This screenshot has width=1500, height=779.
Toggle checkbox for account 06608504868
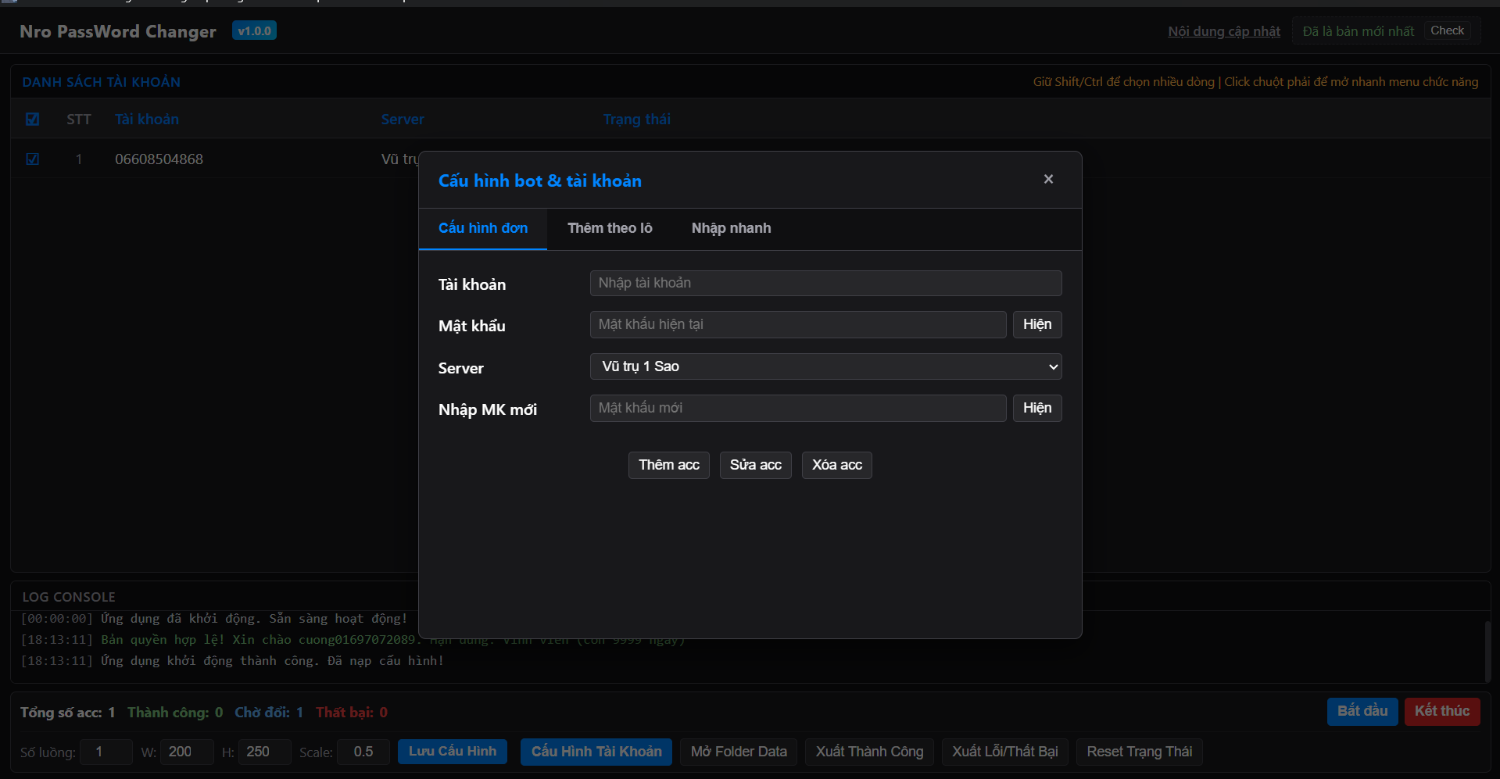(32, 159)
